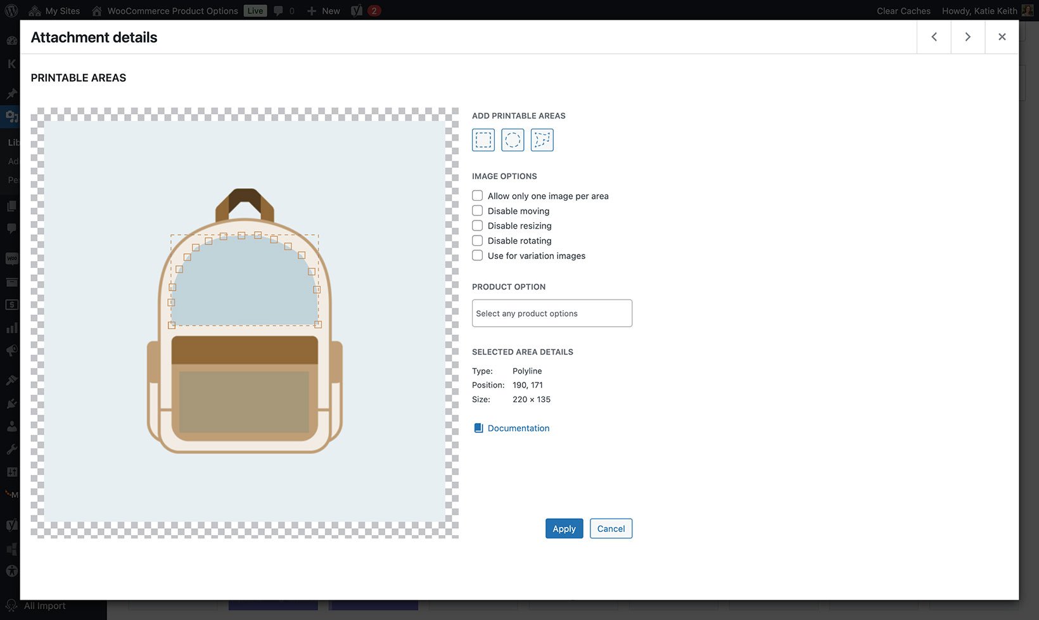Click the next attachment chevron
The height and width of the screenshot is (620, 1039).
point(967,37)
